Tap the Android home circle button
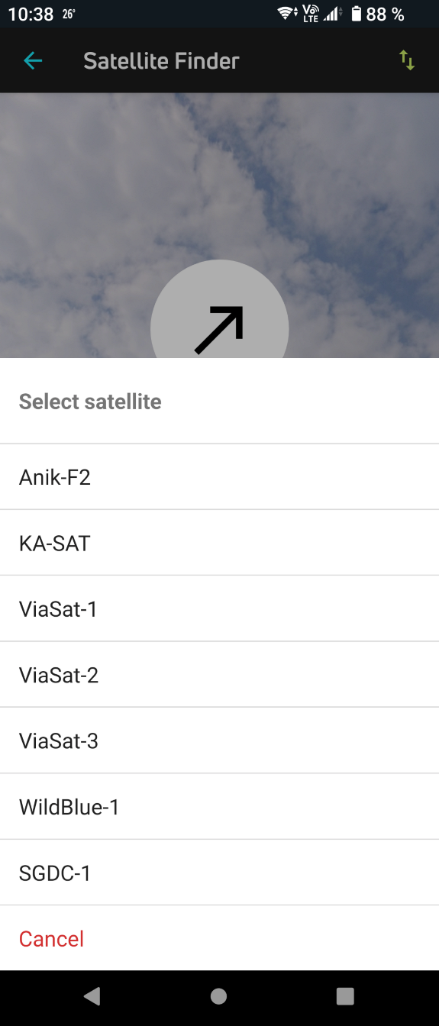The height and width of the screenshot is (1026, 439). (x=219, y=995)
